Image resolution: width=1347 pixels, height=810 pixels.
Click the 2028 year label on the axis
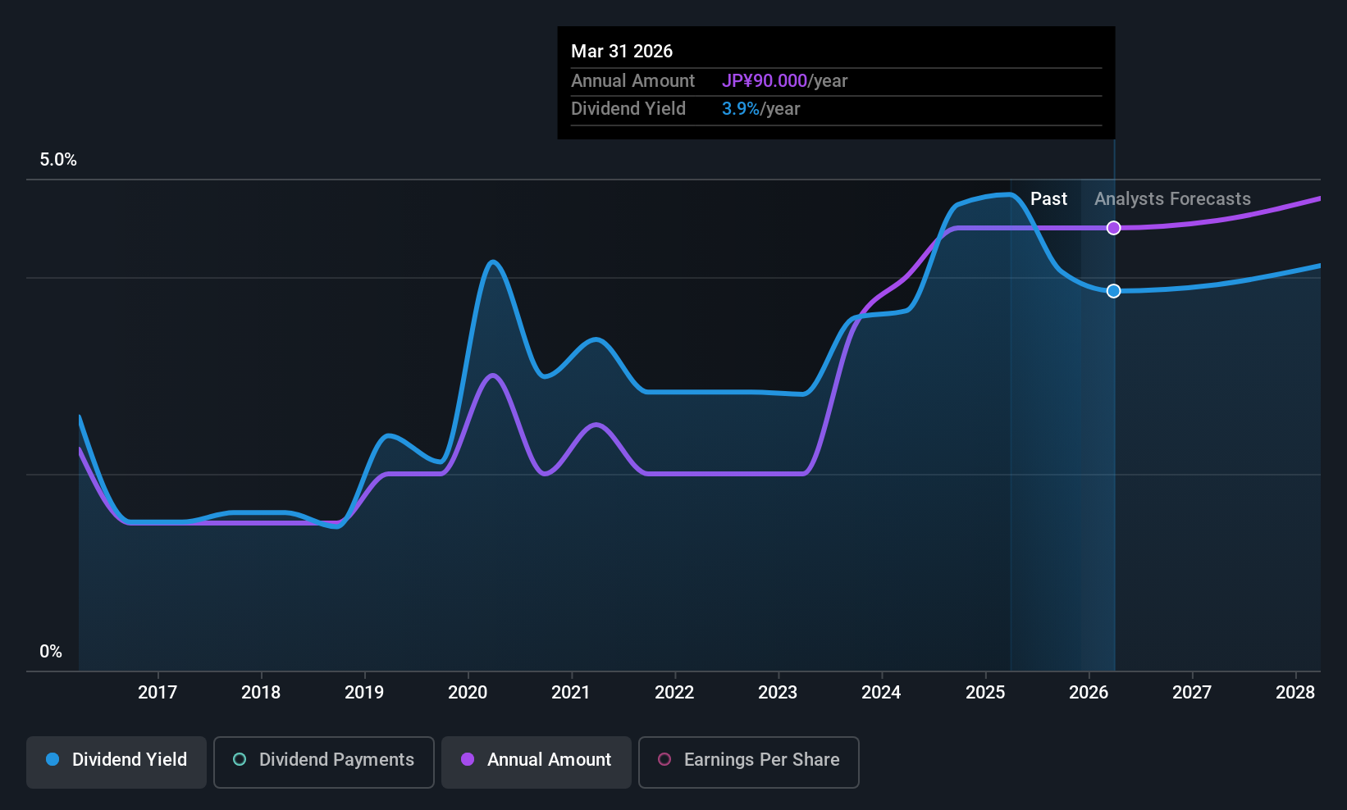(1295, 693)
